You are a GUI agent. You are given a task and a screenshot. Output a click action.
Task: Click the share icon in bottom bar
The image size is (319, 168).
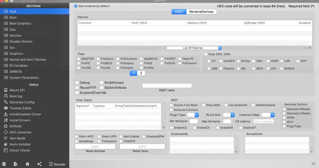point(39,164)
